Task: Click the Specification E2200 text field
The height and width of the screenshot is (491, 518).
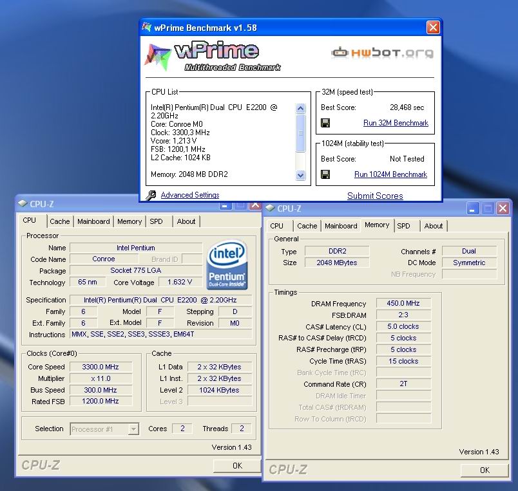Action: click(x=160, y=300)
